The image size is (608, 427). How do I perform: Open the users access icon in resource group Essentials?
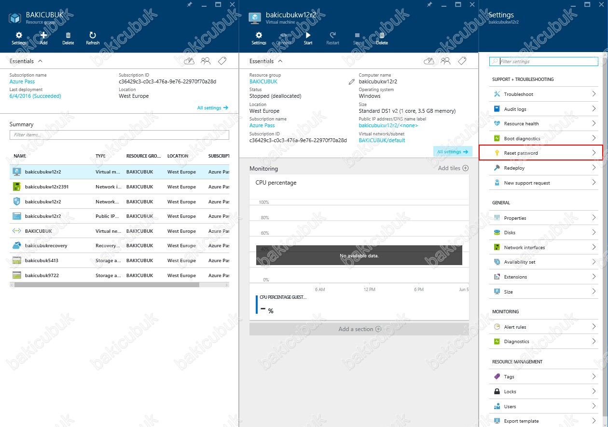tap(206, 61)
